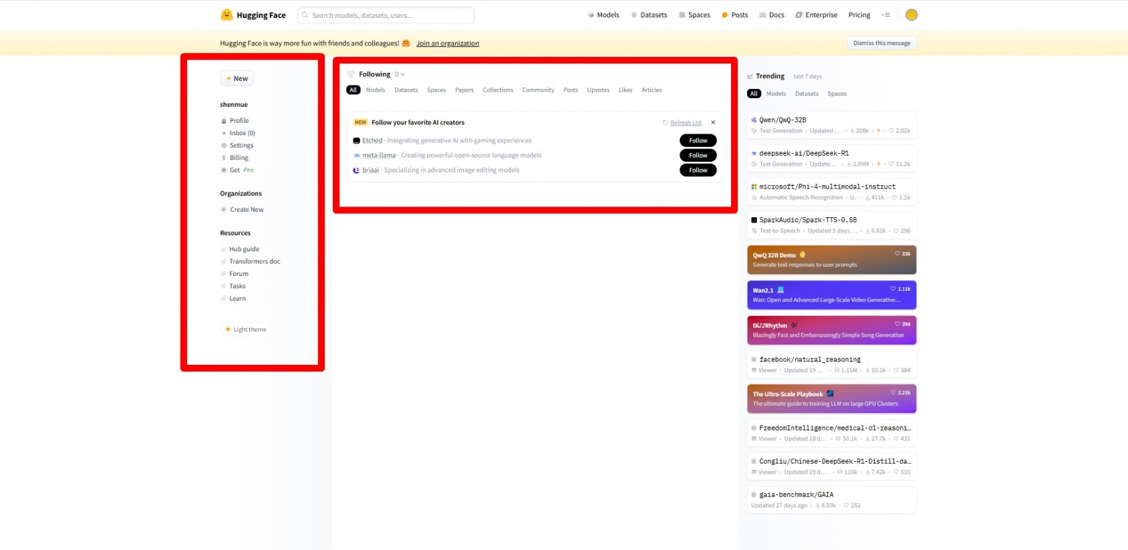Image resolution: width=1128 pixels, height=550 pixels.
Task: Open the DiffRhythm space card
Action: pyautogui.click(x=831, y=330)
